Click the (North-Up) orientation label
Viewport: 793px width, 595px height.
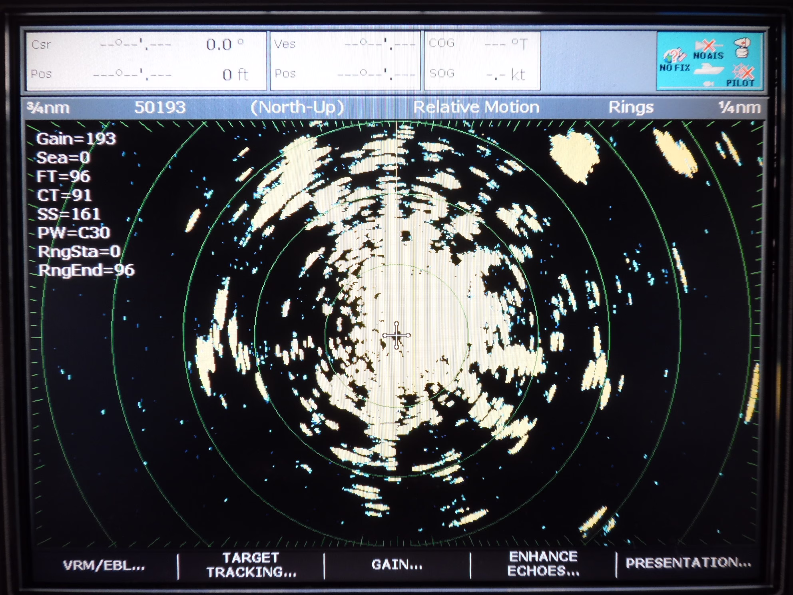[297, 107]
